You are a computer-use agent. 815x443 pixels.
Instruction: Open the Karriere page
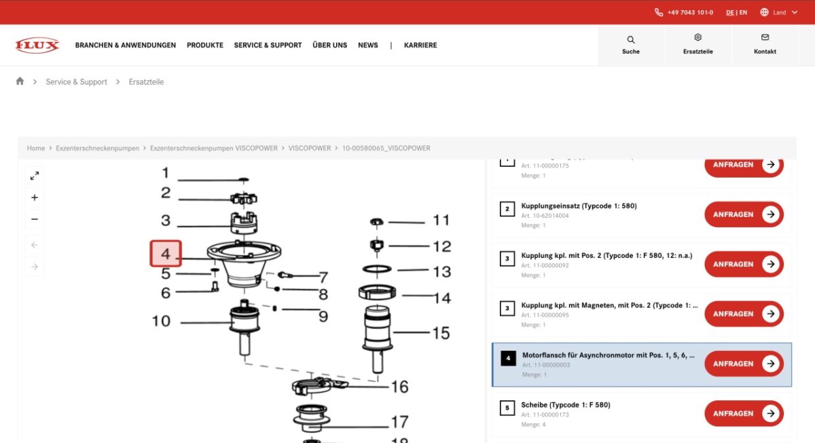click(x=420, y=45)
